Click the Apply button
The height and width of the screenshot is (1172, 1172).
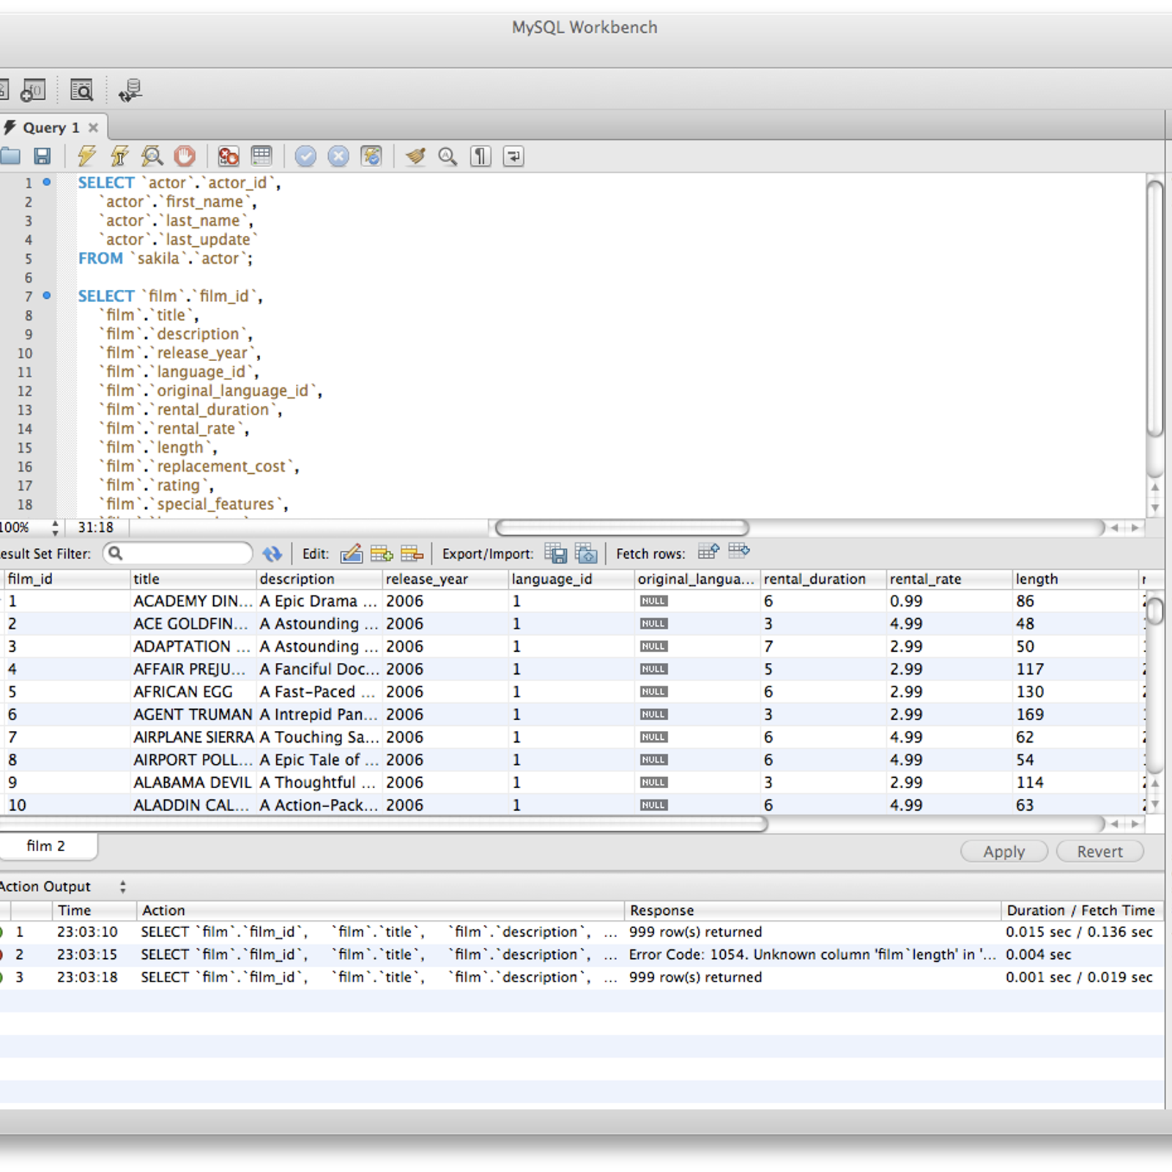(x=1004, y=851)
